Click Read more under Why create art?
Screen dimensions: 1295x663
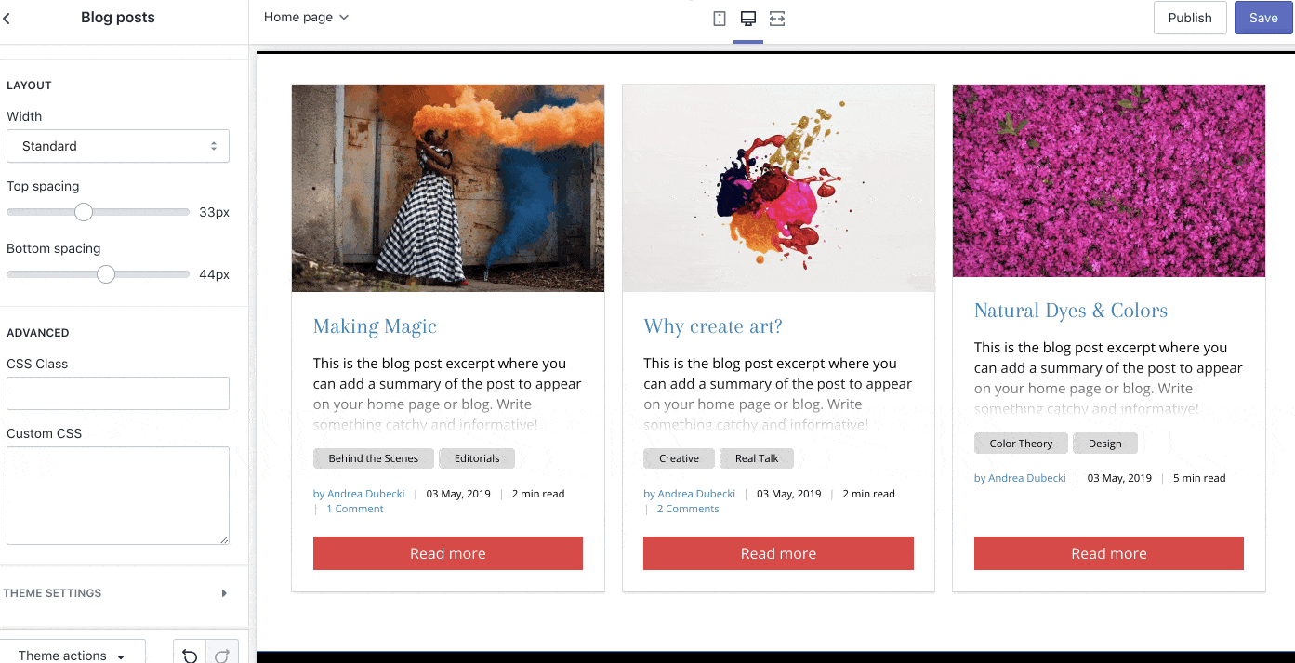coord(778,553)
